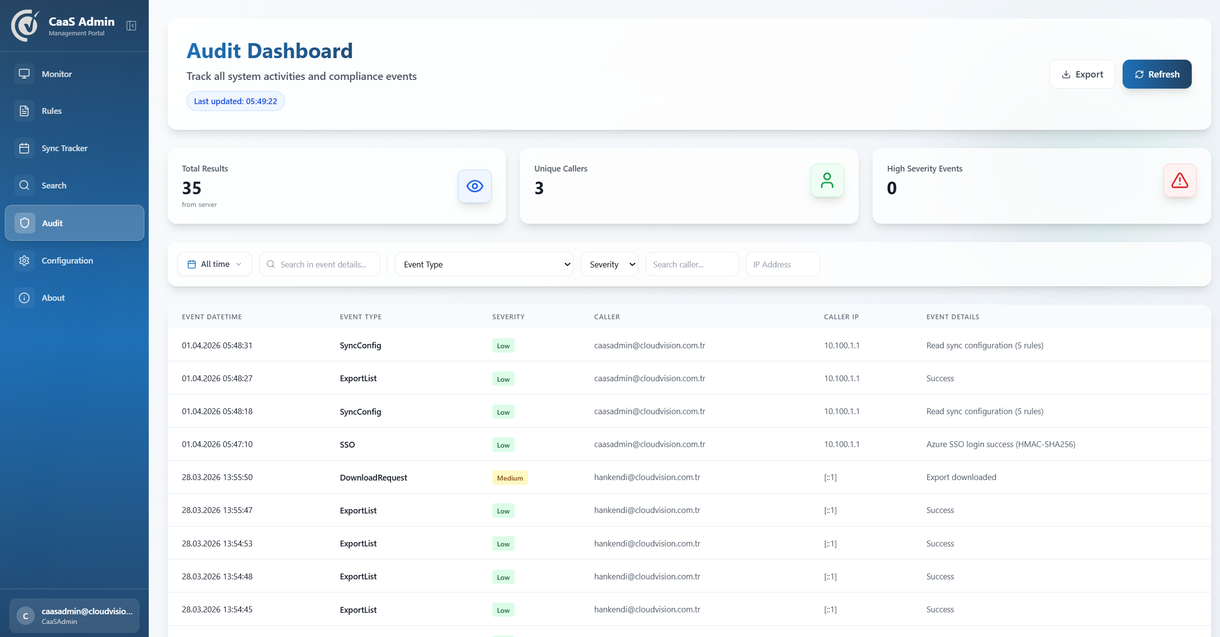Open the Search page from sidebar

pos(54,186)
